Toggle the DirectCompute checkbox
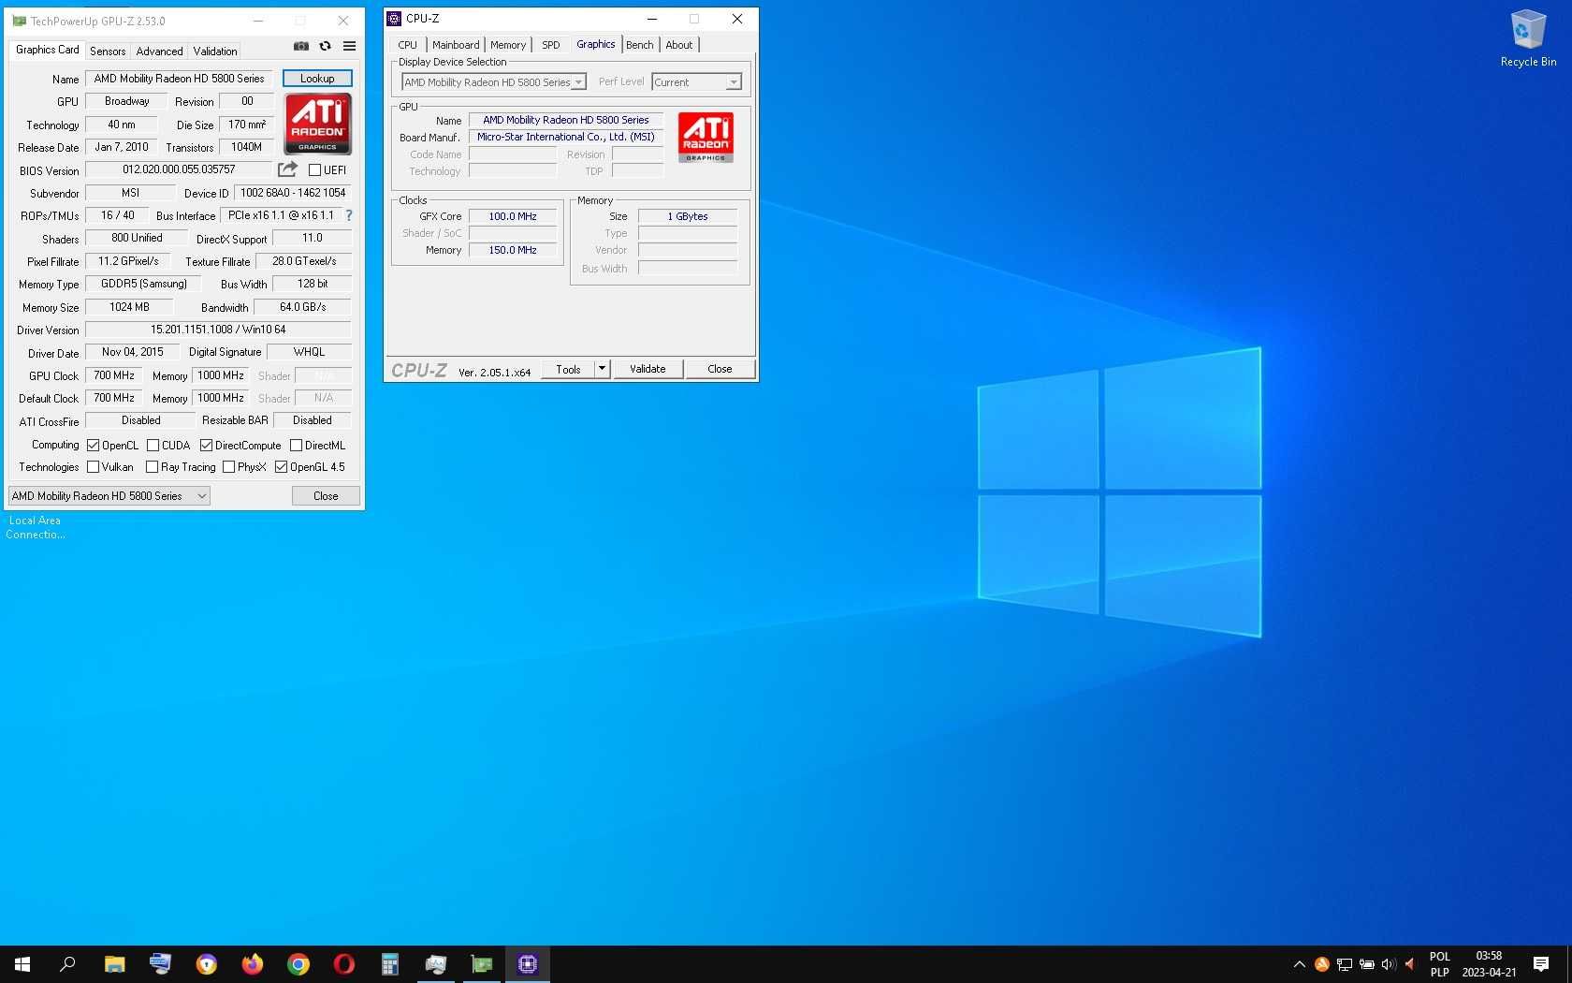The height and width of the screenshot is (983, 1572). tap(206, 446)
